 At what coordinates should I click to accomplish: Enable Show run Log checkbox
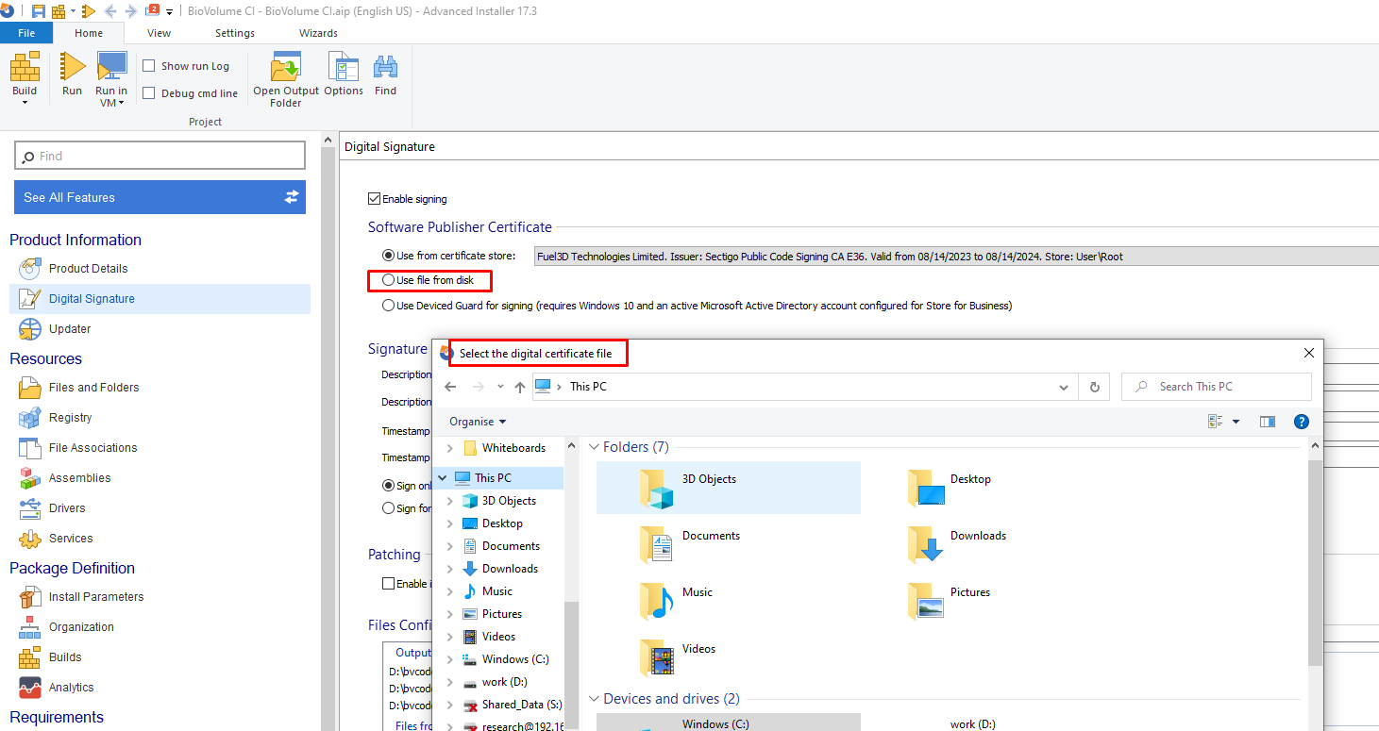point(149,66)
